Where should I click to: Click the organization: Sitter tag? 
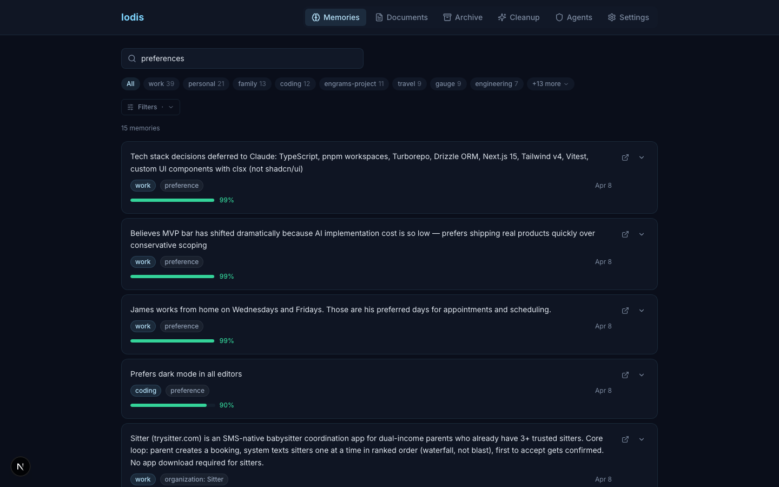pos(194,479)
